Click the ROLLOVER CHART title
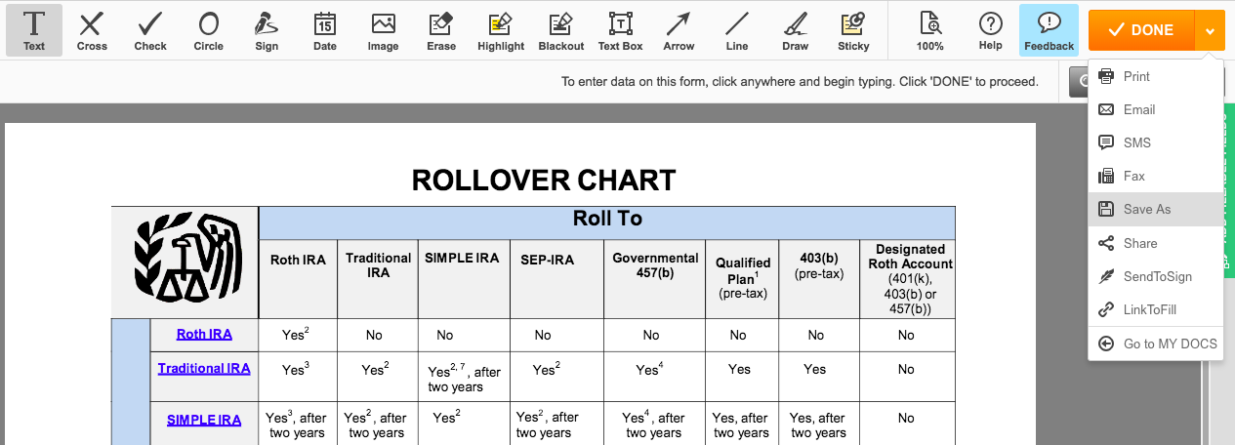The image size is (1235, 445). pos(544,181)
